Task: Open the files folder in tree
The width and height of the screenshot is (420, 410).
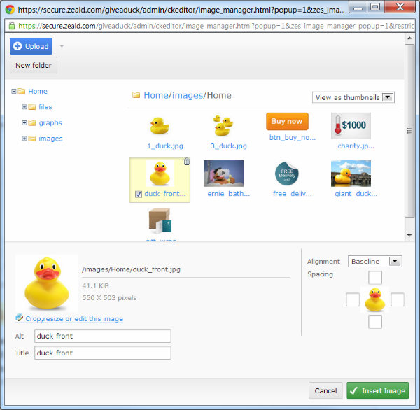Action: pyautogui.click(x=45, y=107)
